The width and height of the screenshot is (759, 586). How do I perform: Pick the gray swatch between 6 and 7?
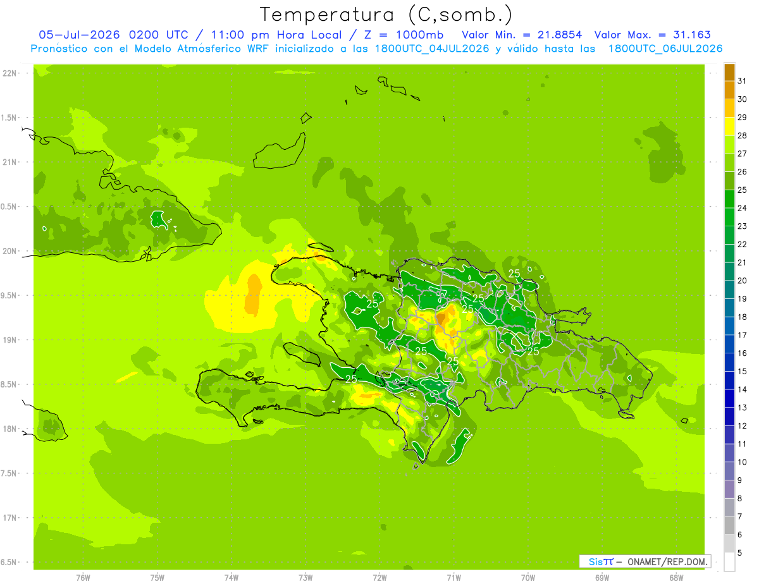click(x=729, y=525)
